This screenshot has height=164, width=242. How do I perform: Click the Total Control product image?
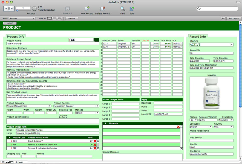[x=211, y=93]
